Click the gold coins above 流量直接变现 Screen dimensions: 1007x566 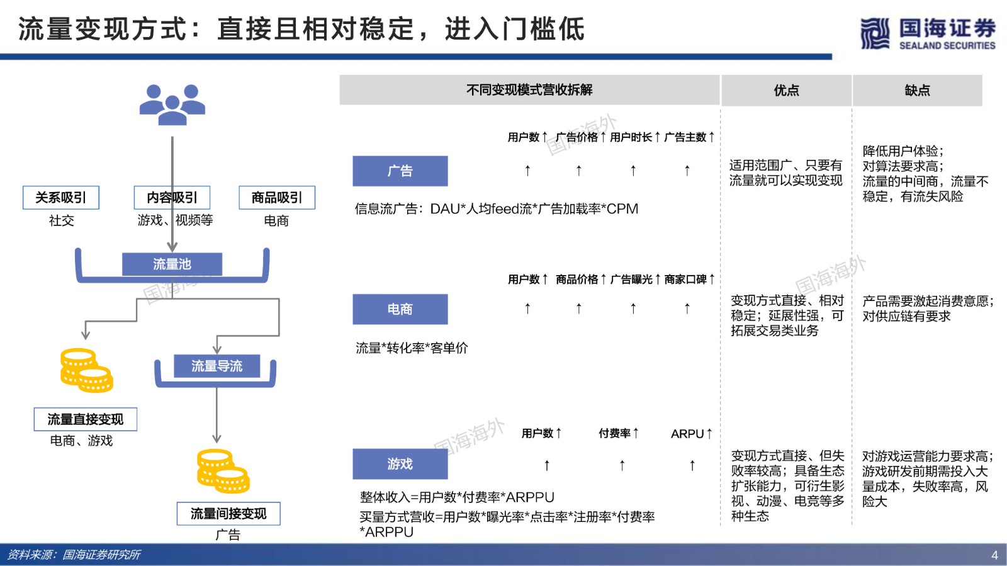pyautogui.click(x=86, y=370)
